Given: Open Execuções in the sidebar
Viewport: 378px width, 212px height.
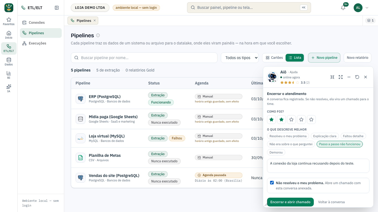Looking at the screenshot, I should pyautogui.click(x=41, y=43).
